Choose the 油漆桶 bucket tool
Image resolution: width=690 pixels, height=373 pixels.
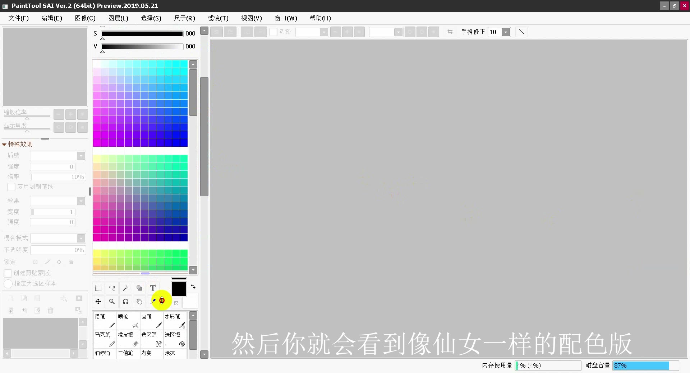(105, 353)
